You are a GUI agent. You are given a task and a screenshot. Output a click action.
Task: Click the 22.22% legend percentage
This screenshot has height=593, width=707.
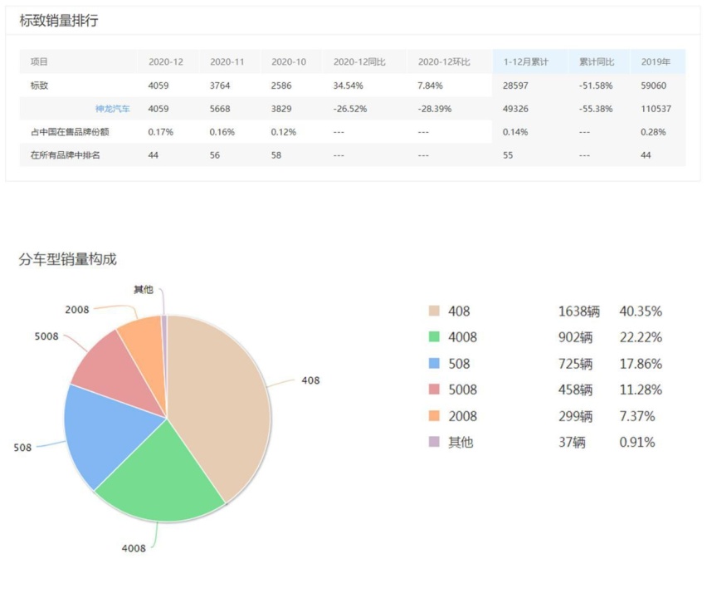[x=641, y=337]
